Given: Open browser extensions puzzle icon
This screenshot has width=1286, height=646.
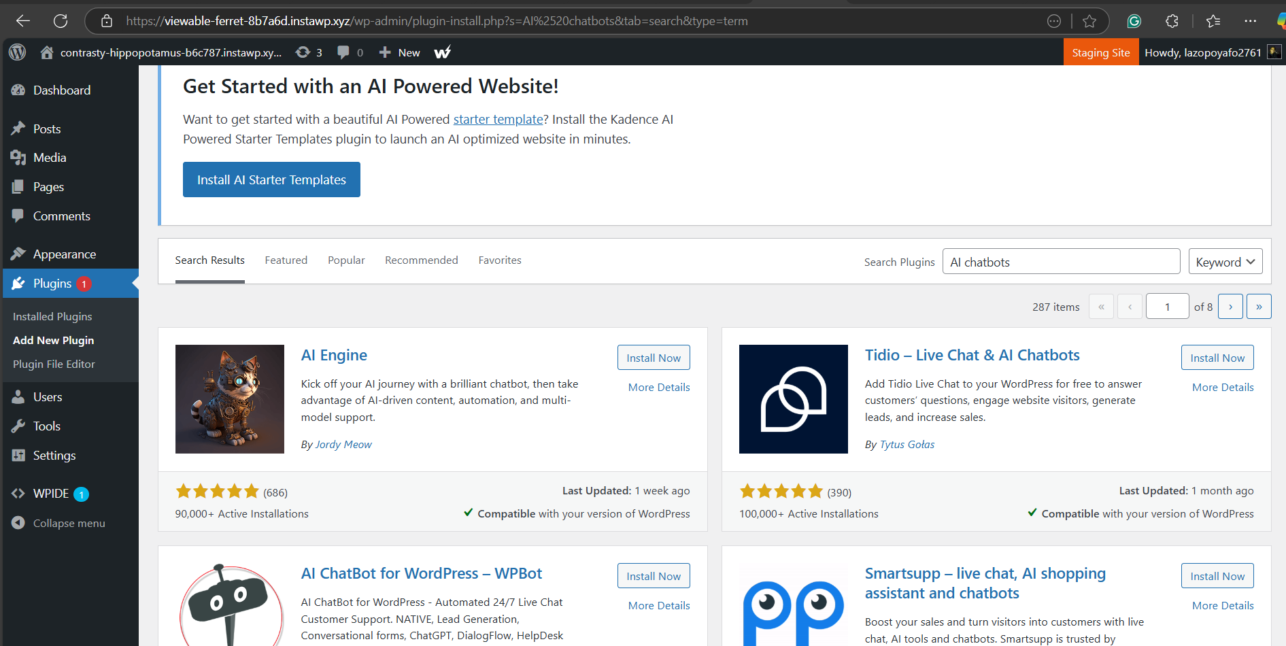Looking at the screenshot, I should tap(1172, 21).
